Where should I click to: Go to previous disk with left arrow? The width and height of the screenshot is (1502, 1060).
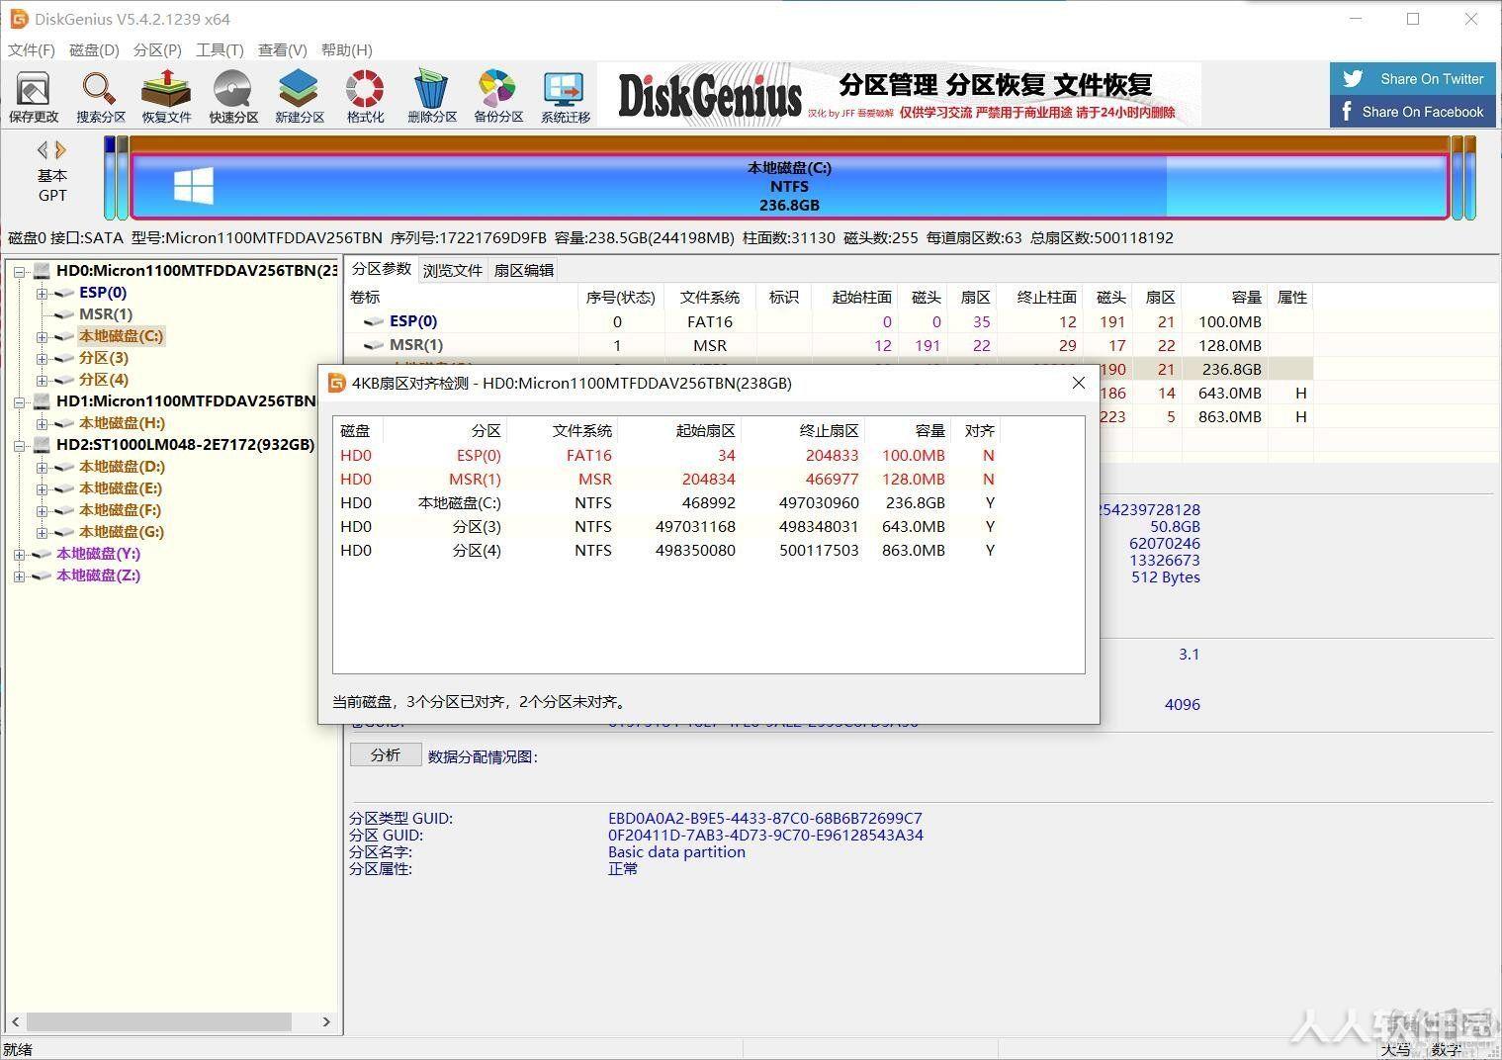click(43, 150)
